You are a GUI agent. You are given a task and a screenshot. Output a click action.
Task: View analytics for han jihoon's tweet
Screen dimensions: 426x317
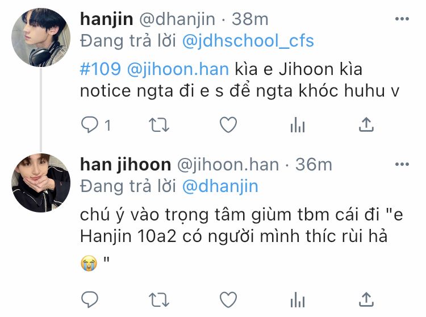pos(298,300)
